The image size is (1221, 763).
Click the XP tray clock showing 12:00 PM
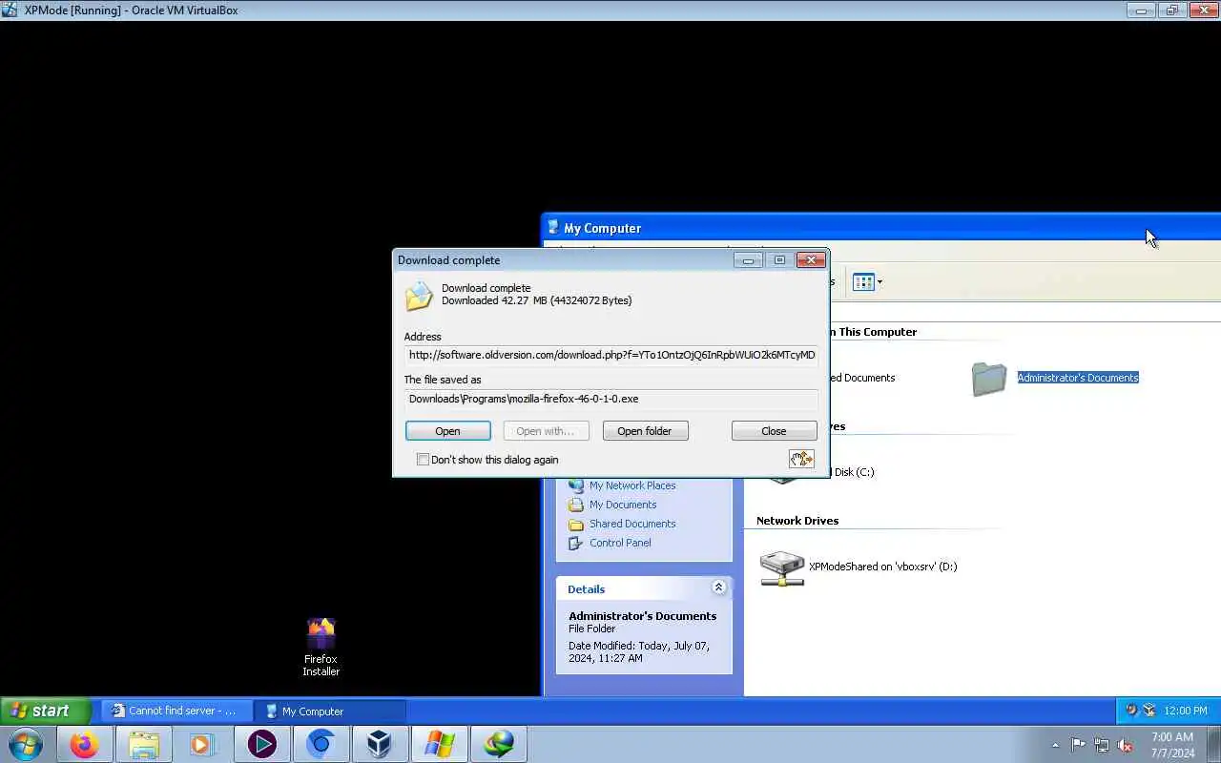point(1186,711)
